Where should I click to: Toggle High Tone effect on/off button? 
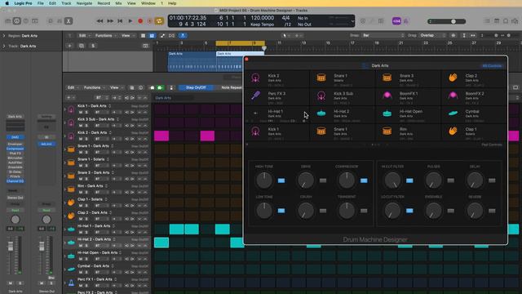(x=281, y=180)
